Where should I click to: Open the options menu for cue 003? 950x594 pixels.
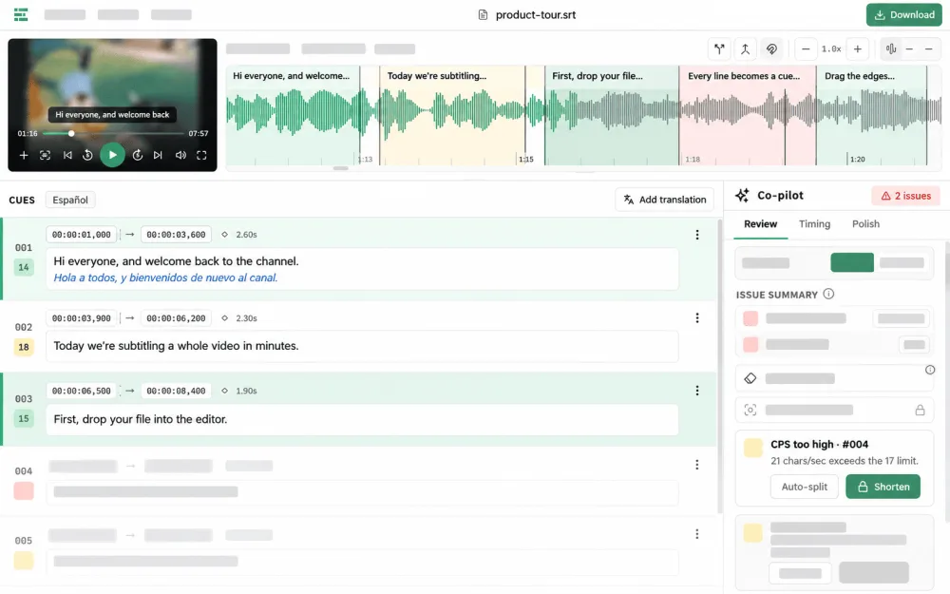[697, 391]
